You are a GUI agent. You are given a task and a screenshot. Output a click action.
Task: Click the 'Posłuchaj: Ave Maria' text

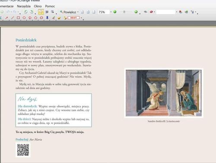pyautogui.click(x=29, y=139)
